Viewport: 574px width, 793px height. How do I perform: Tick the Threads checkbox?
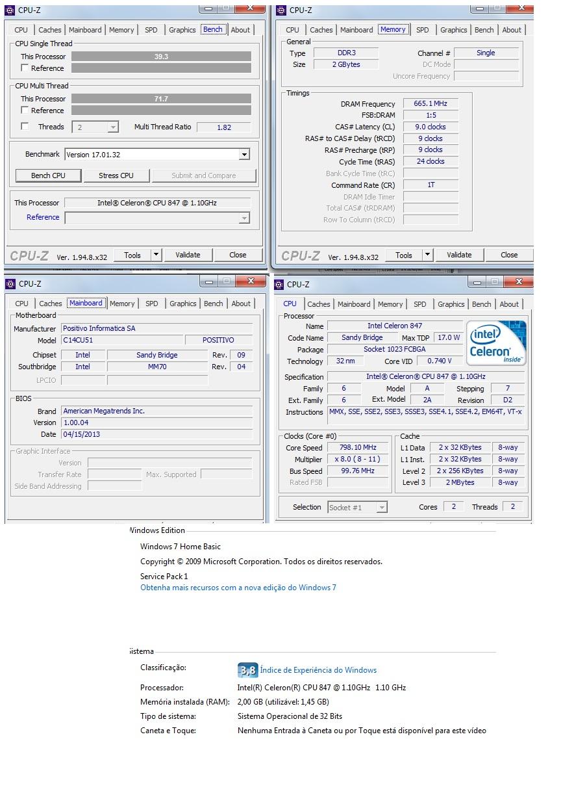pos(25,127)
